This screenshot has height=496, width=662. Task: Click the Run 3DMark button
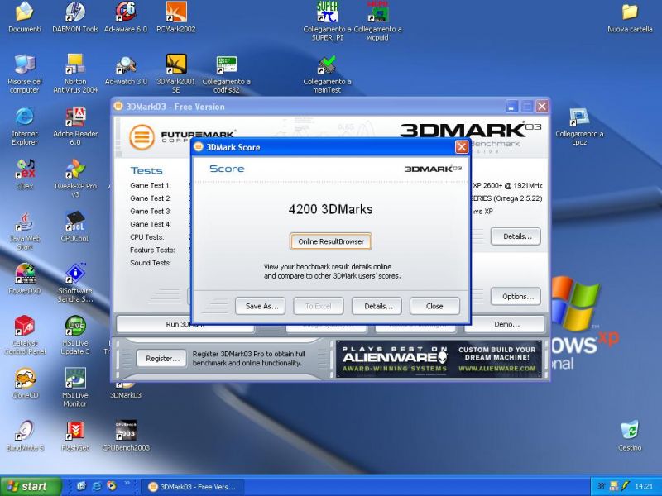[185, 324]
